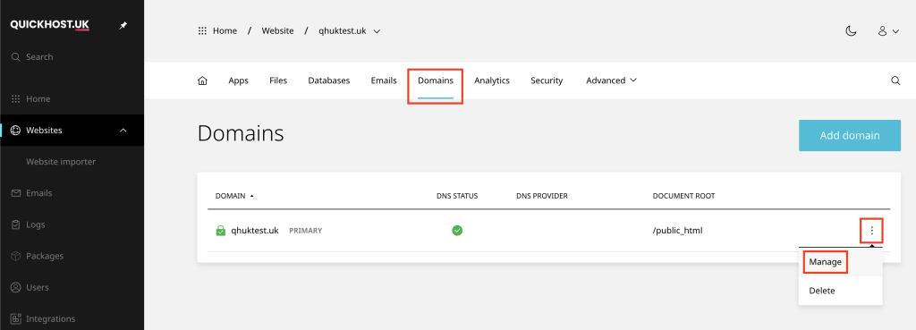Expand the qhuktest.uk breadcrumb dropdown arrow
The height and width of the screenshot is (330, 916).
point(377,31)
